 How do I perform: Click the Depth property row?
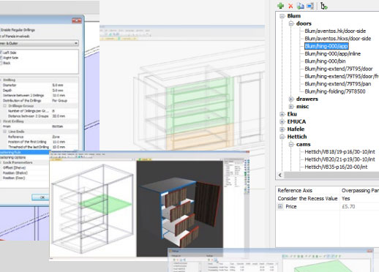pos(39,90)
